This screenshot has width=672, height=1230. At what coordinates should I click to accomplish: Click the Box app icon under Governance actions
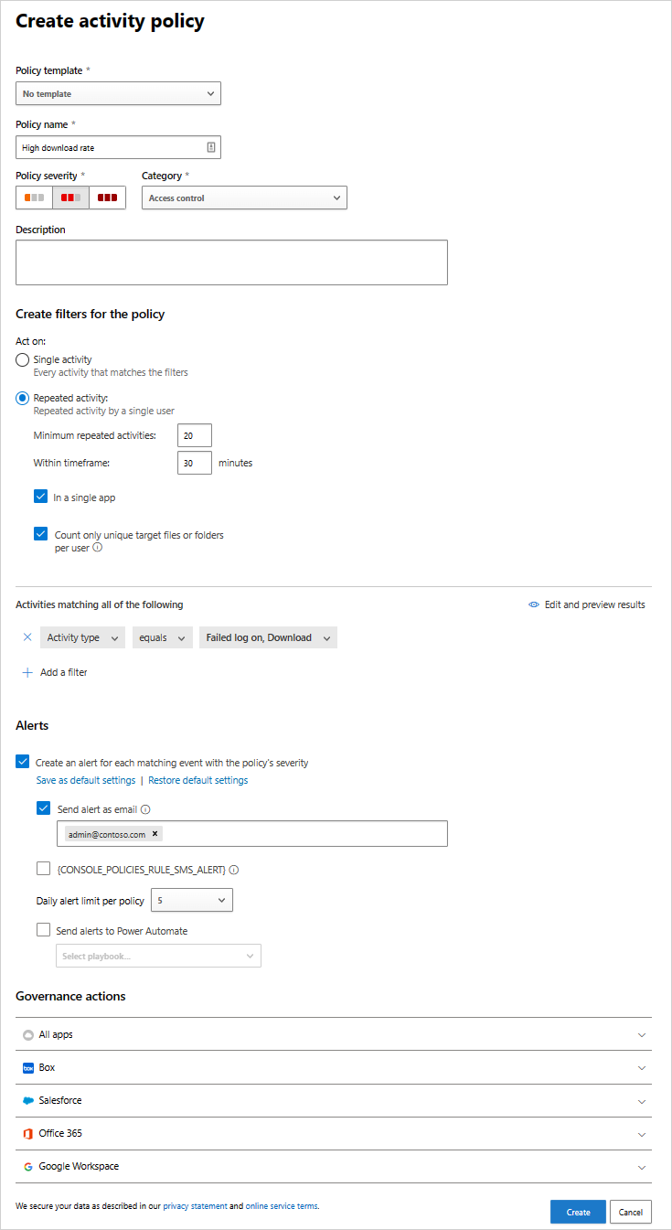coord(28,1066)
